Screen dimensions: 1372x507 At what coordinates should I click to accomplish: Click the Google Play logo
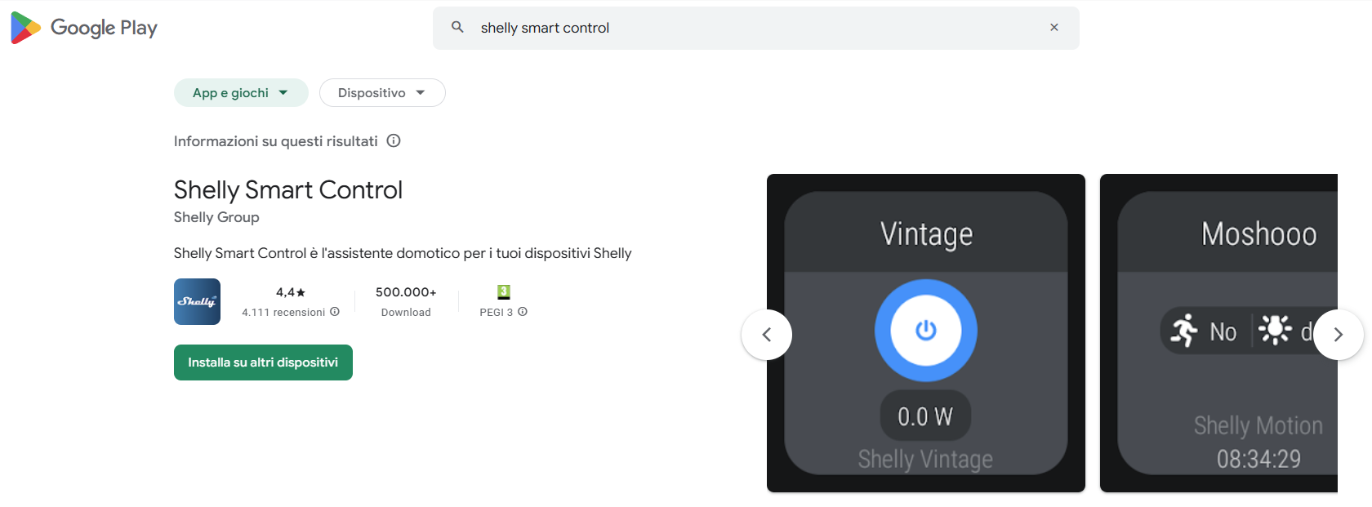tap(83, 28)
